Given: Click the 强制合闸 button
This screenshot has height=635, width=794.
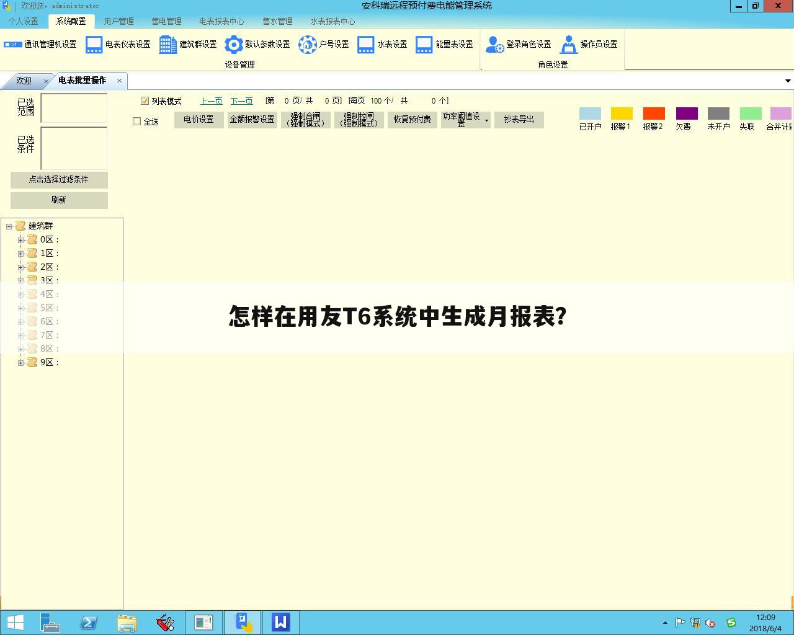Looking at the screenshot, I should [305, 120].
